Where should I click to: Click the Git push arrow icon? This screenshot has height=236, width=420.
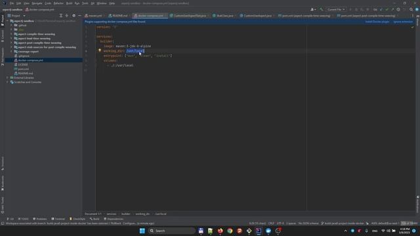392,9
